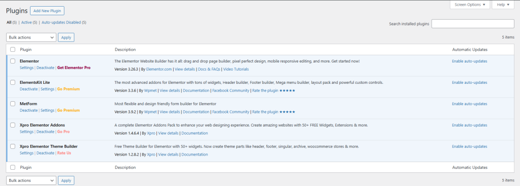The width and height of the screenshot is (520, 186).
Task: Click Rate Us for Xpro Theme Builder
Action: pos(64,153)
